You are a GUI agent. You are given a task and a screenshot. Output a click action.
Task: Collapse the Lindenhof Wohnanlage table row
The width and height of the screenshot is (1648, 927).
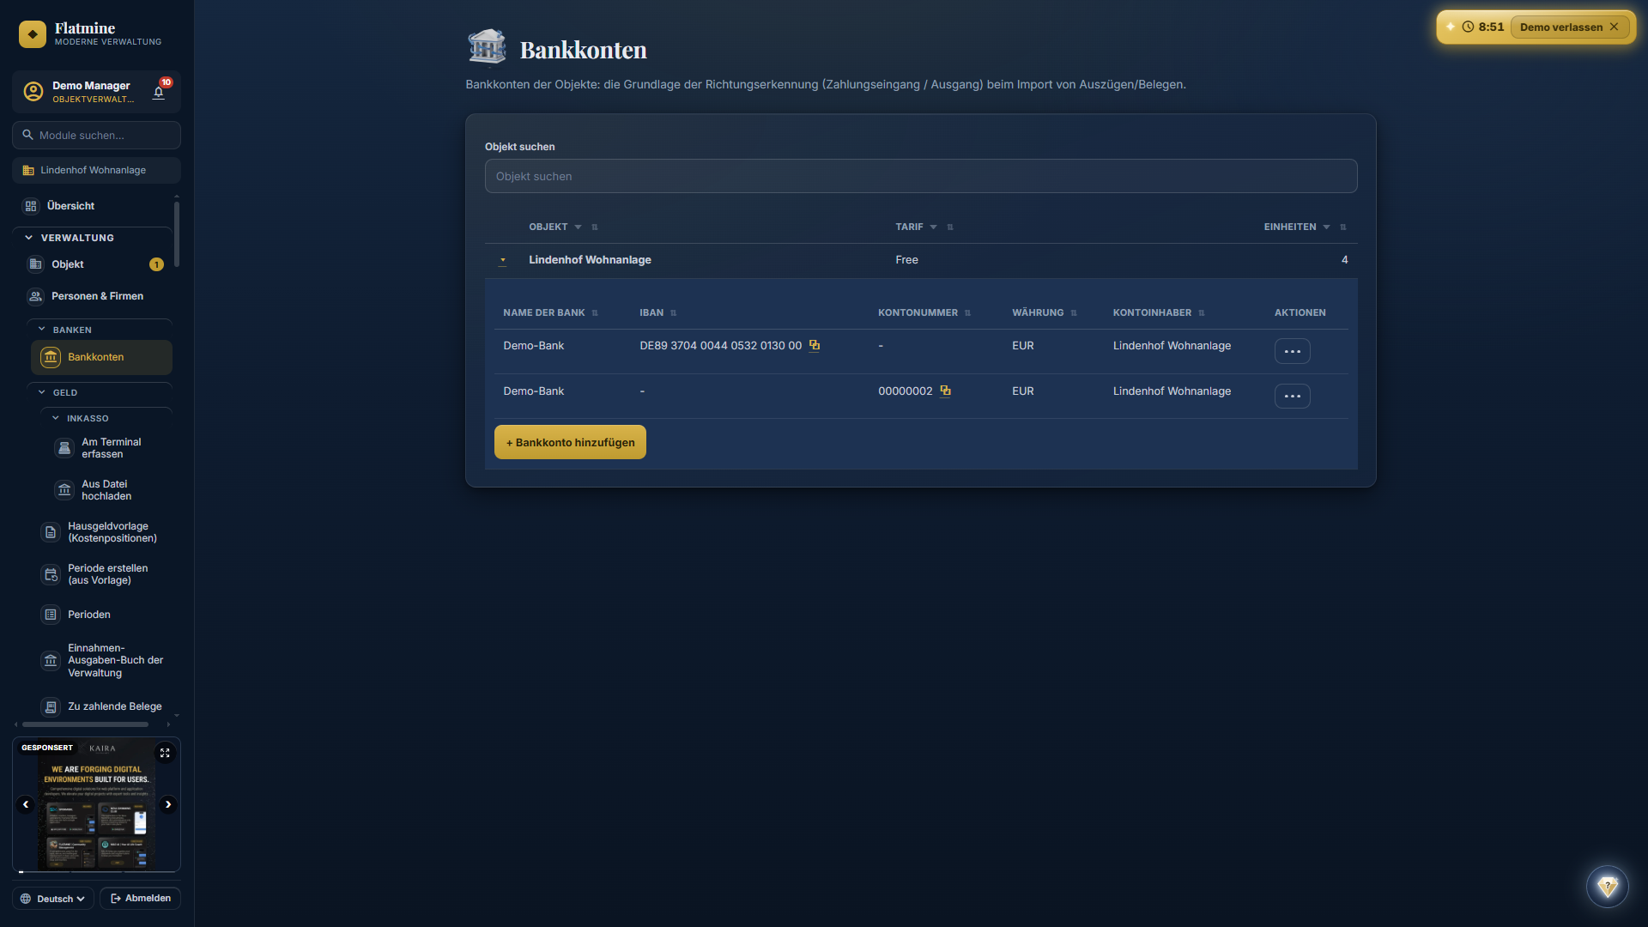pos(502,260)
